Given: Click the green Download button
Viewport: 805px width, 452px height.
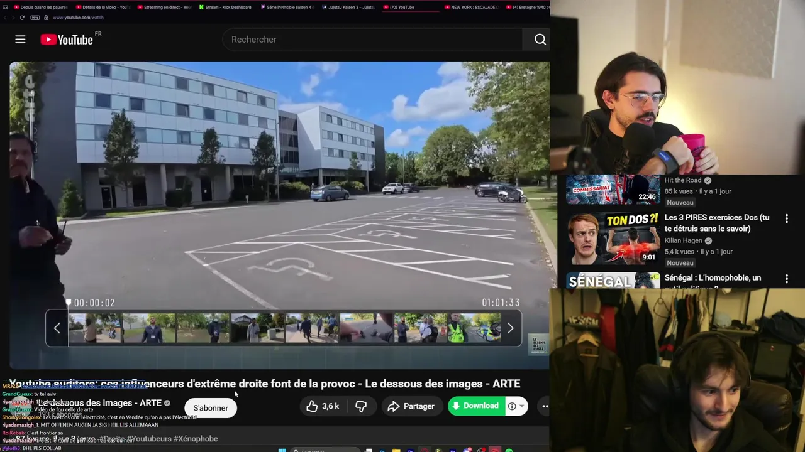Looking at the screenshot, I should pyautogui.click(x=475, y=406).
